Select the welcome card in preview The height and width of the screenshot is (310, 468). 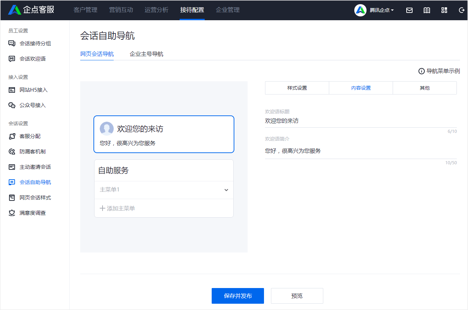tap(164, 134)
